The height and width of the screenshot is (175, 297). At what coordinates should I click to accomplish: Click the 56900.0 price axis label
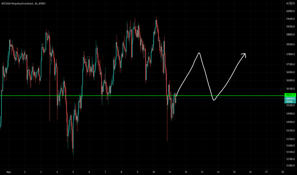[290, 72]
